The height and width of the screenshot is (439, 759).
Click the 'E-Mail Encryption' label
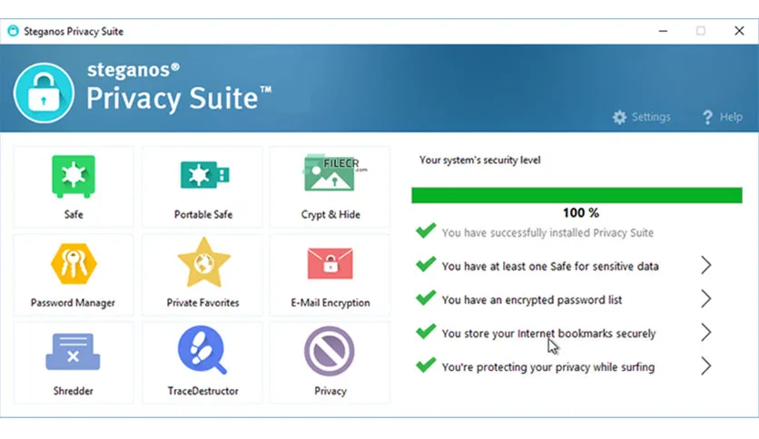[x=330, y=303]
